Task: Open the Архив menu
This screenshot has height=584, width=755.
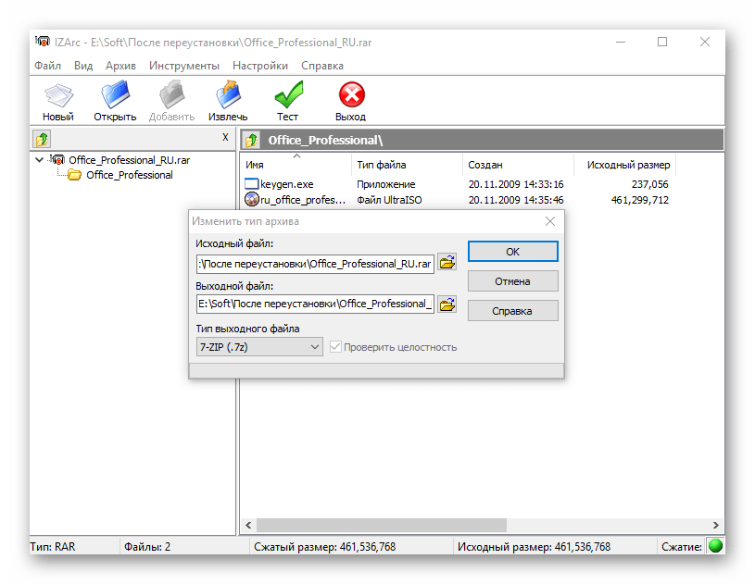Action: tap(120, 66)
